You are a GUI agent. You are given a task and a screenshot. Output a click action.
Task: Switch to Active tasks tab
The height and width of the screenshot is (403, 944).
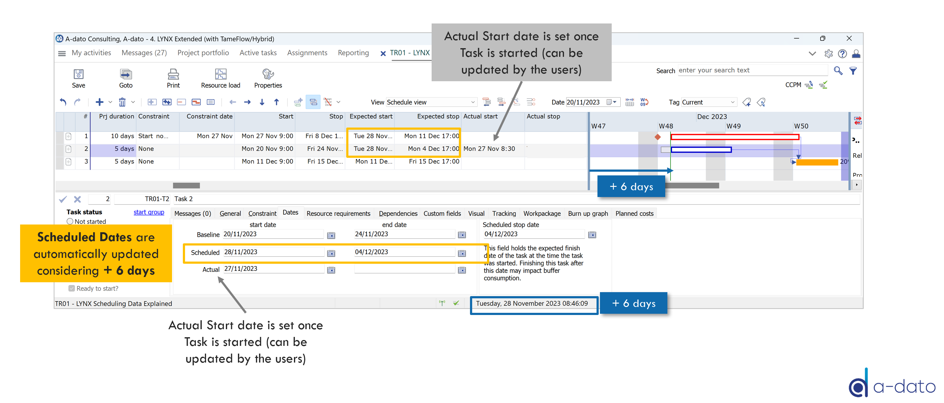point(258,53)
